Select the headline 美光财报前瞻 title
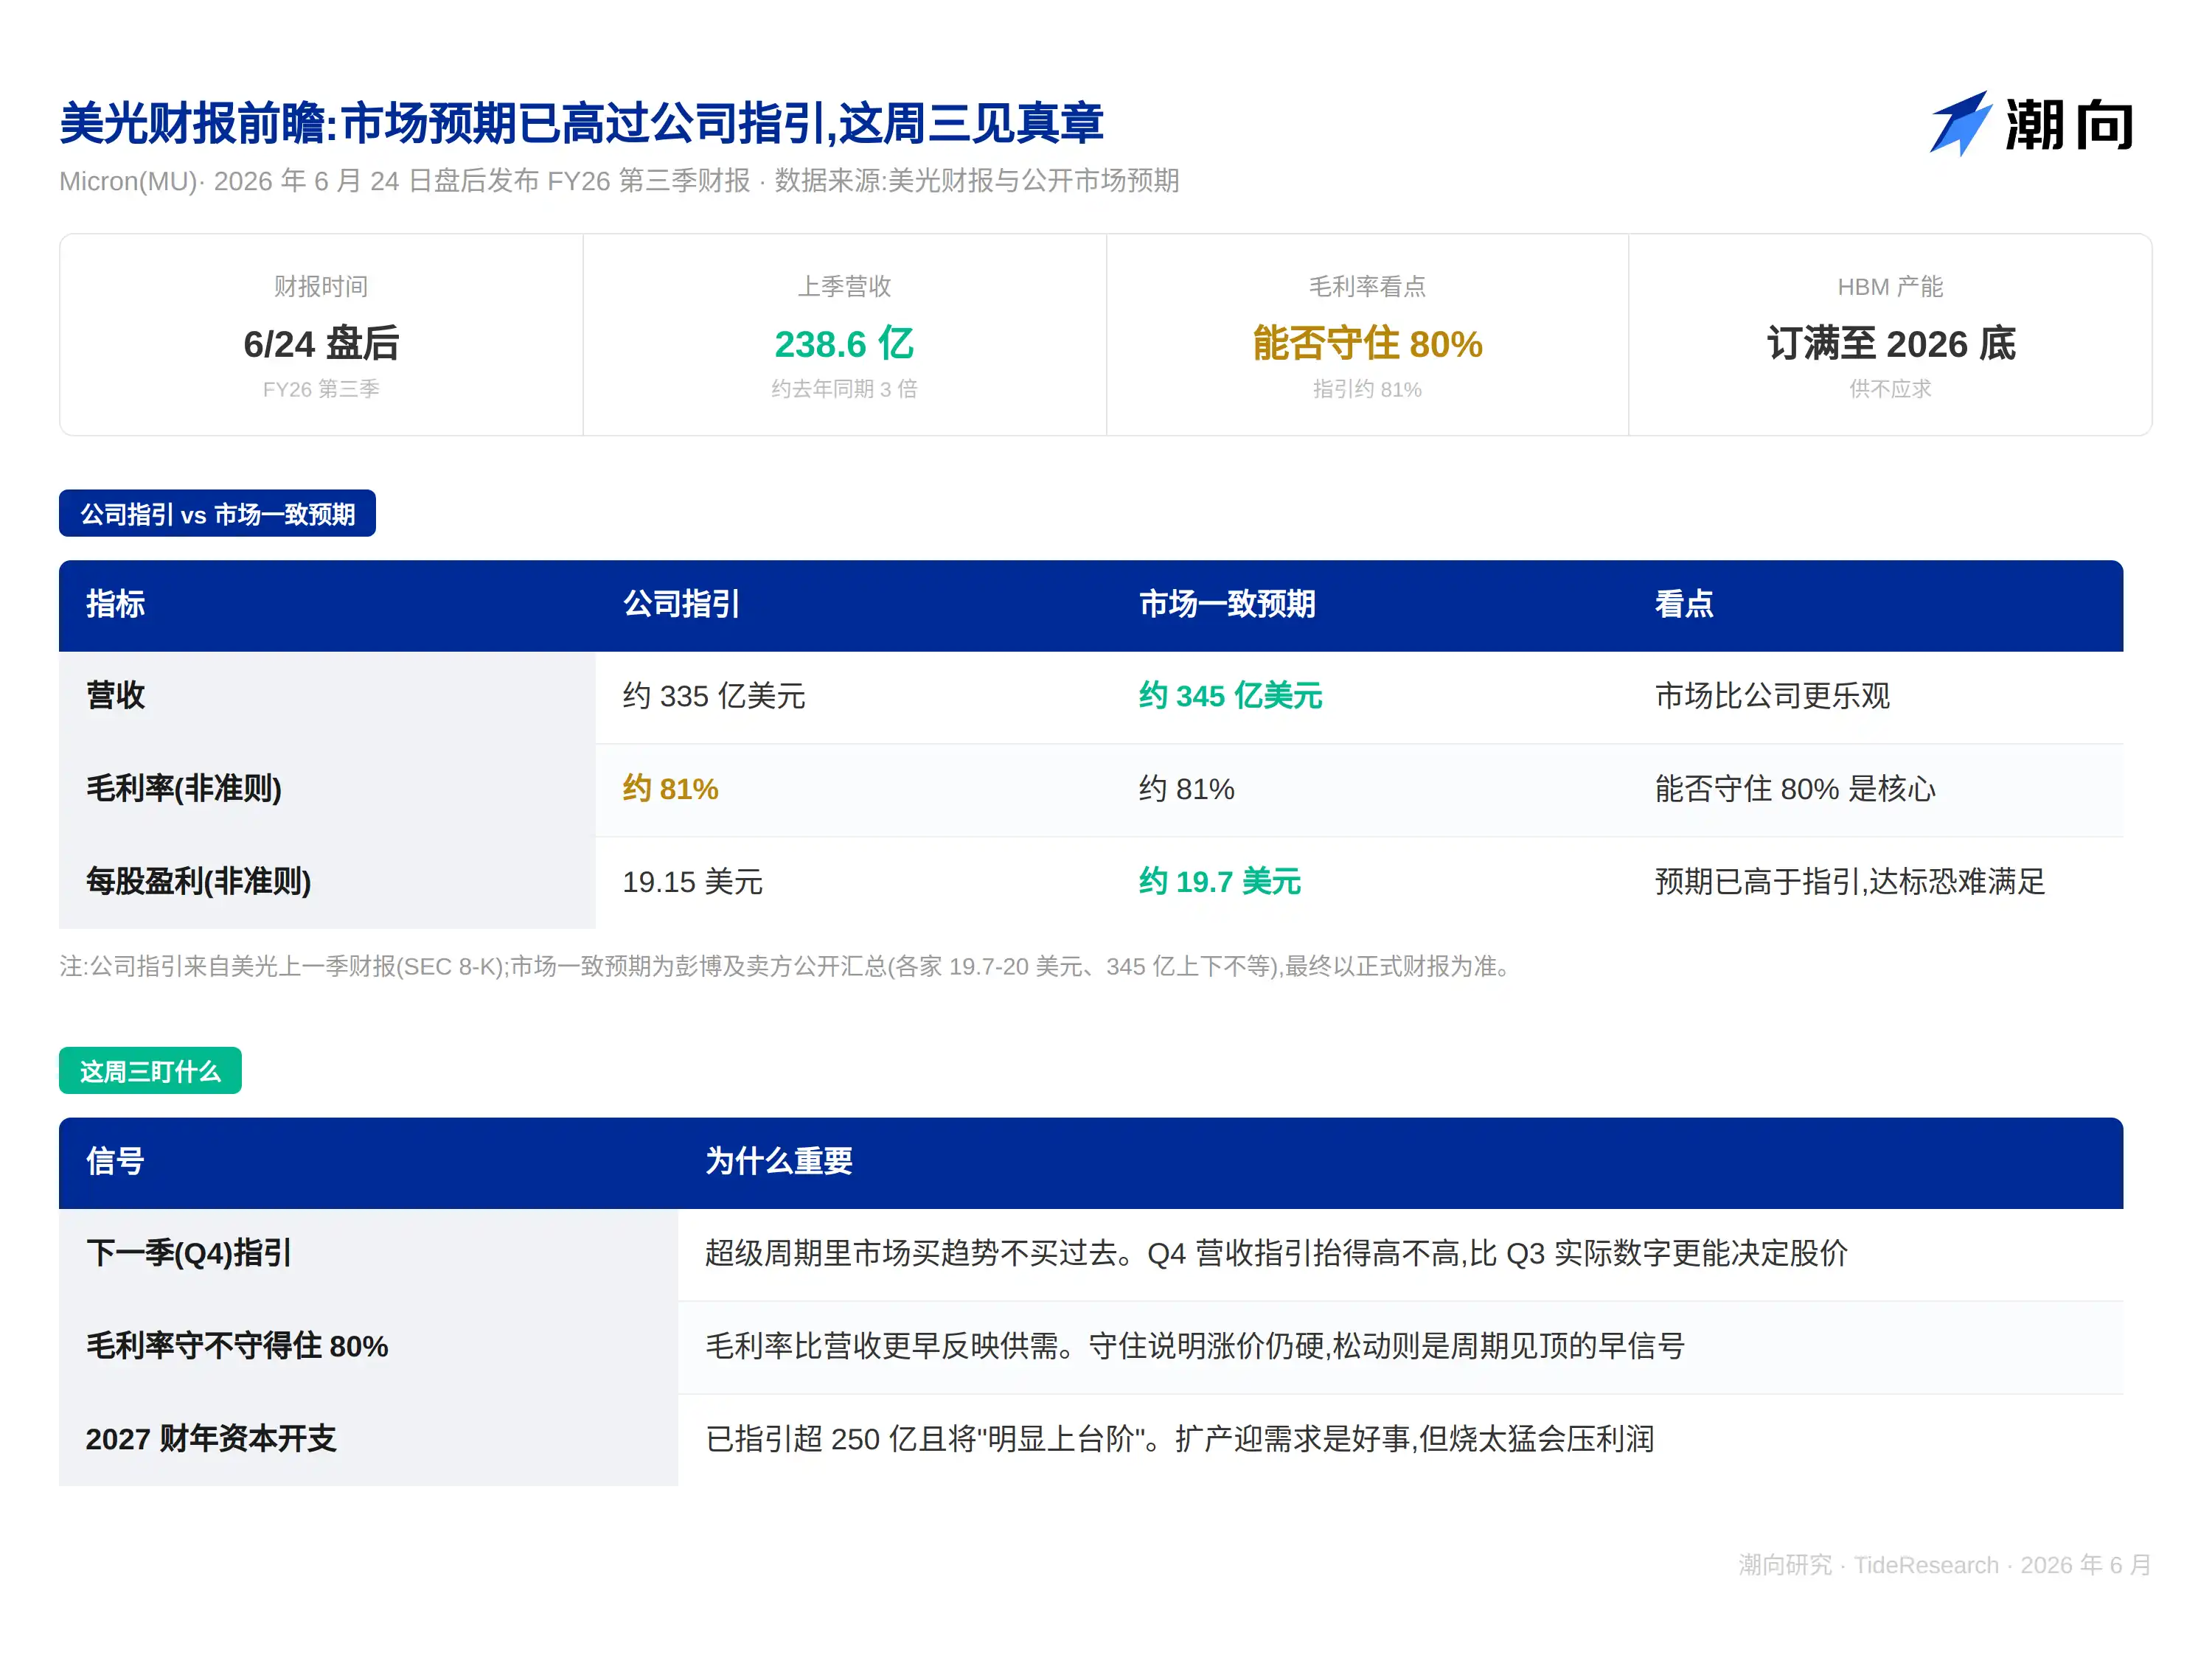 click(581, 123)
